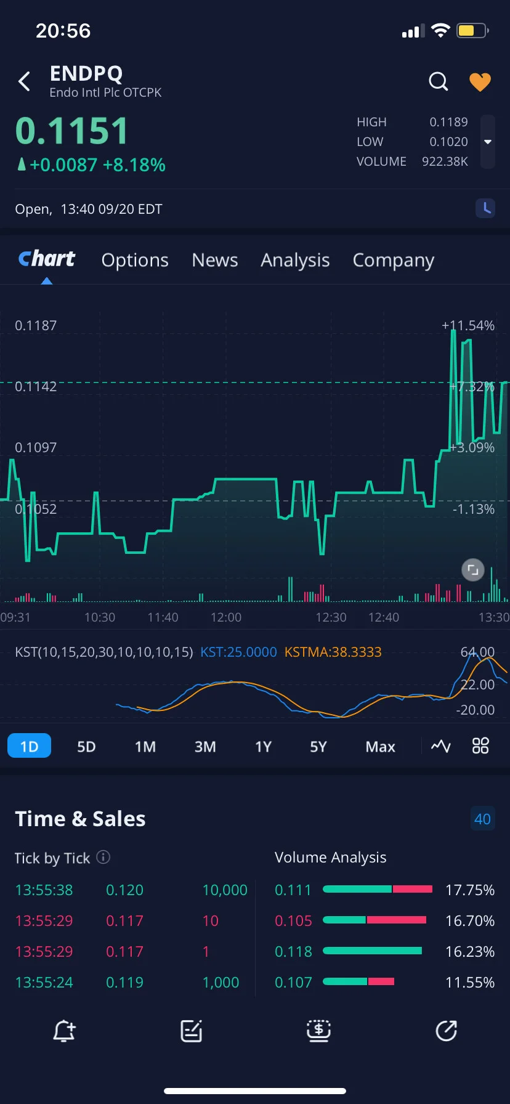
Task: Select the 1Y time range
Action: [264, 747]
